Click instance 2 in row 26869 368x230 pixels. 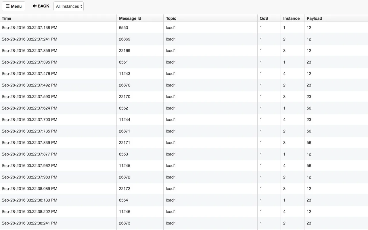coord(284,39)
